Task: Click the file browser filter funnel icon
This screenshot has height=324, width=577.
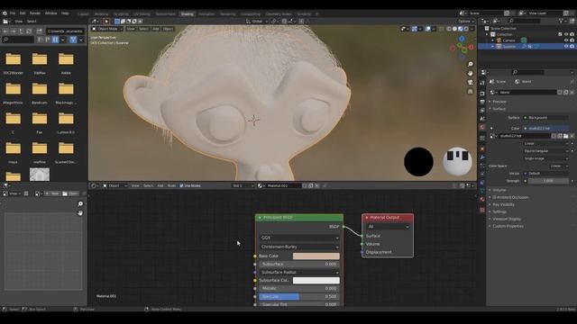Action: 73,40
